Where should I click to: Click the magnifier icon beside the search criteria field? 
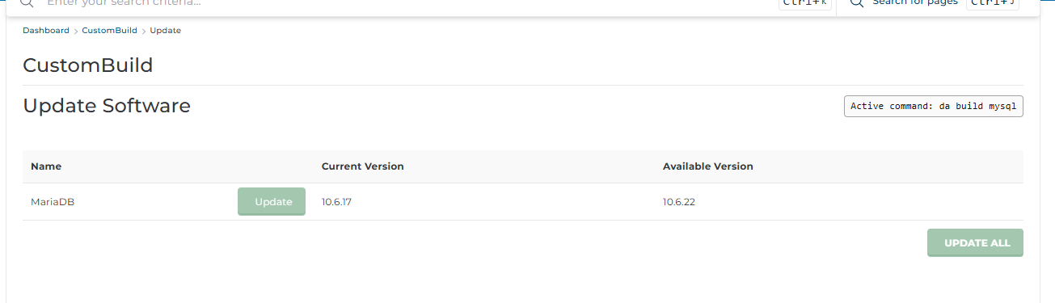coord(27,3)
